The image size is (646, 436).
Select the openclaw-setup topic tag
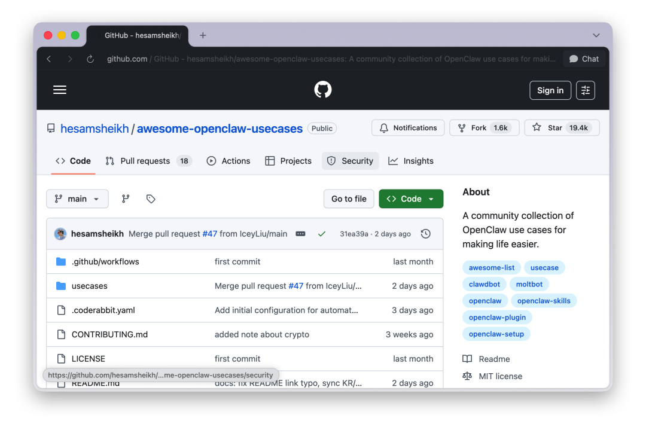click(496, 334)
